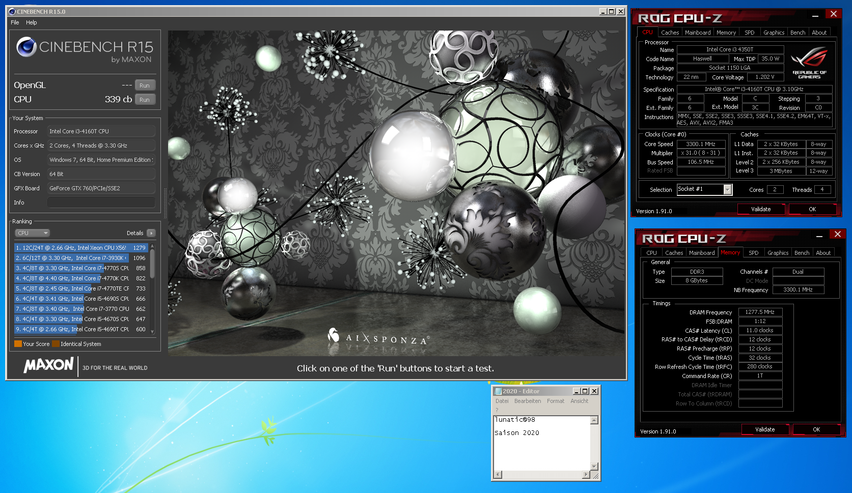The image size is (852, 493).
Task: Open the Ansicht menu in Editor
Action: 580,401
